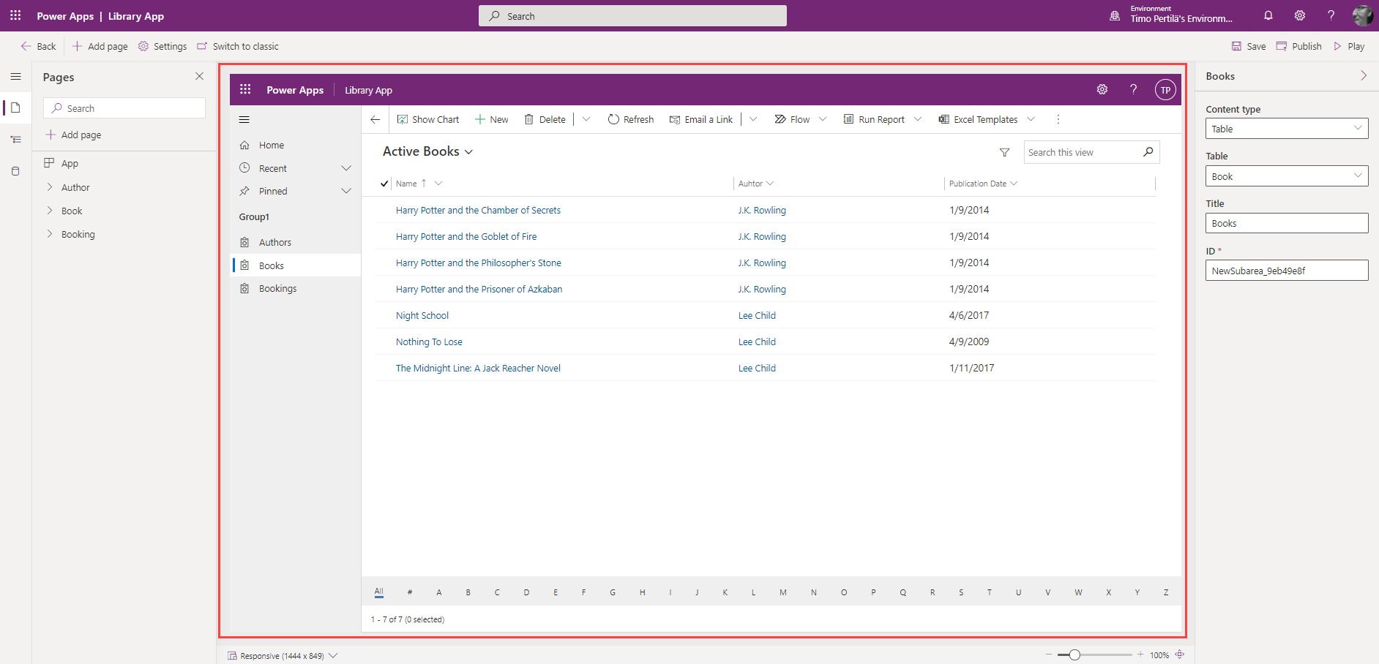Collapse the Books properties pane
This screenshot has width=1379, height=664.
click(1363, 76)
